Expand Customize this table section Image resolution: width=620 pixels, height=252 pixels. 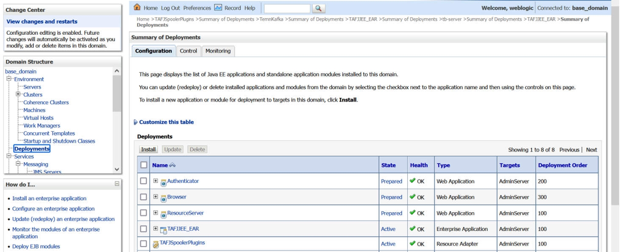[136, 122]
